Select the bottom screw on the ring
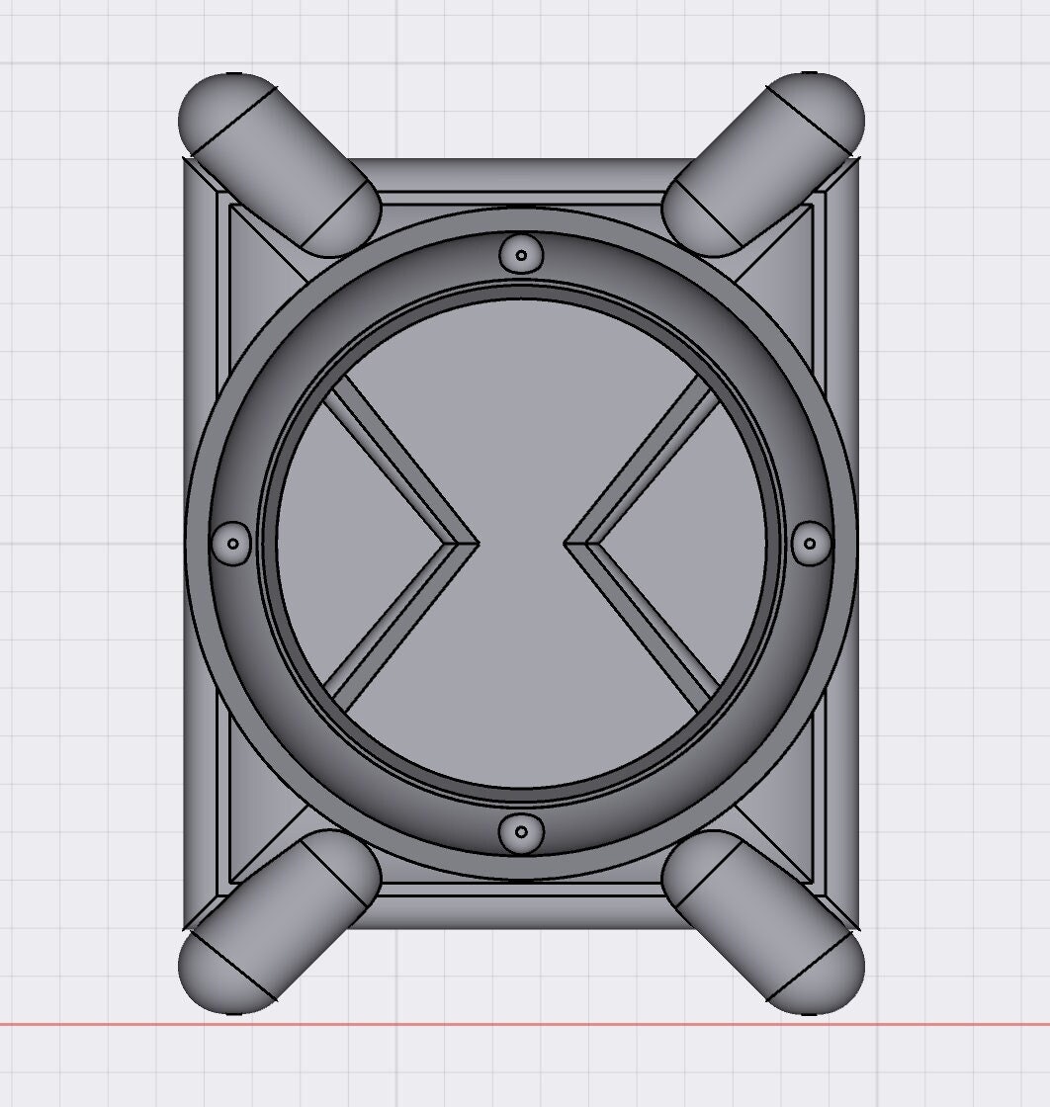Viewport: 1050px width, 1107px height. coord(521,831)
